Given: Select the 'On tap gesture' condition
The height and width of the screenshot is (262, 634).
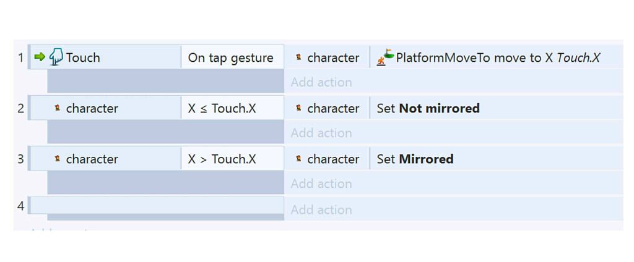Looking at the screenshot, I should click(230, 57).
